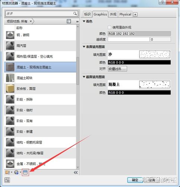Switch to the 外观 tab
180x187 pixels.
tap(113, 14)
